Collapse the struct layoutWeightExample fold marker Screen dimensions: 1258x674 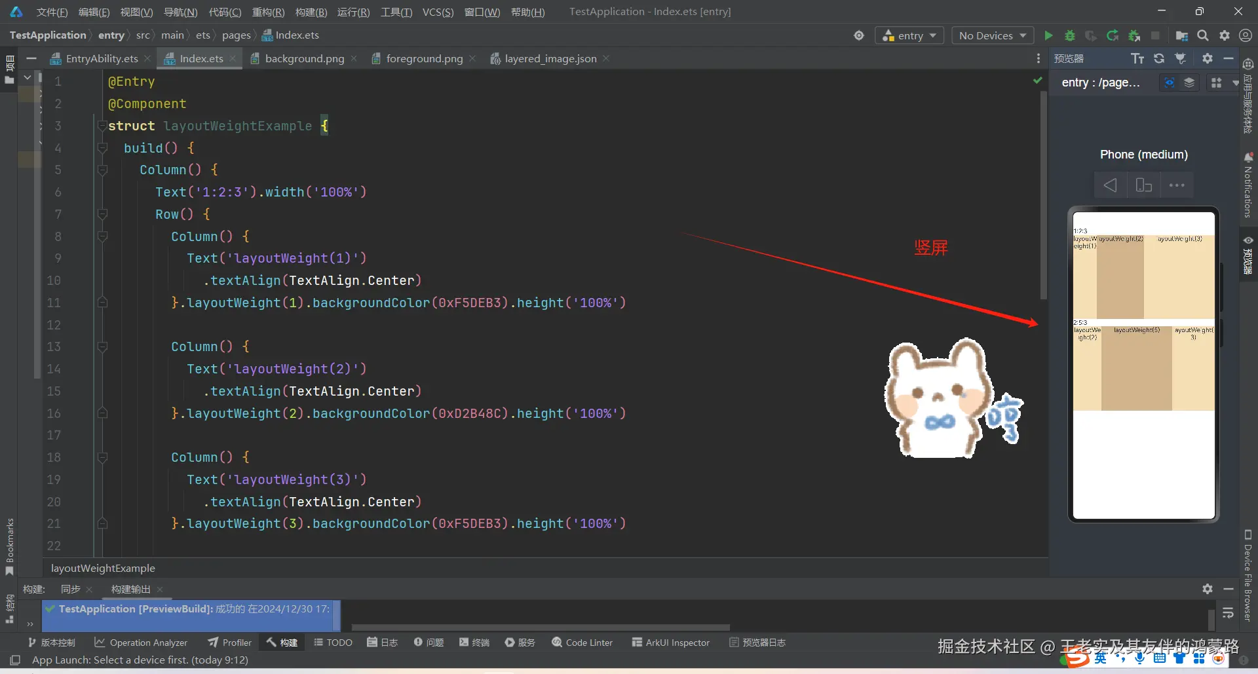coord(102,124)
